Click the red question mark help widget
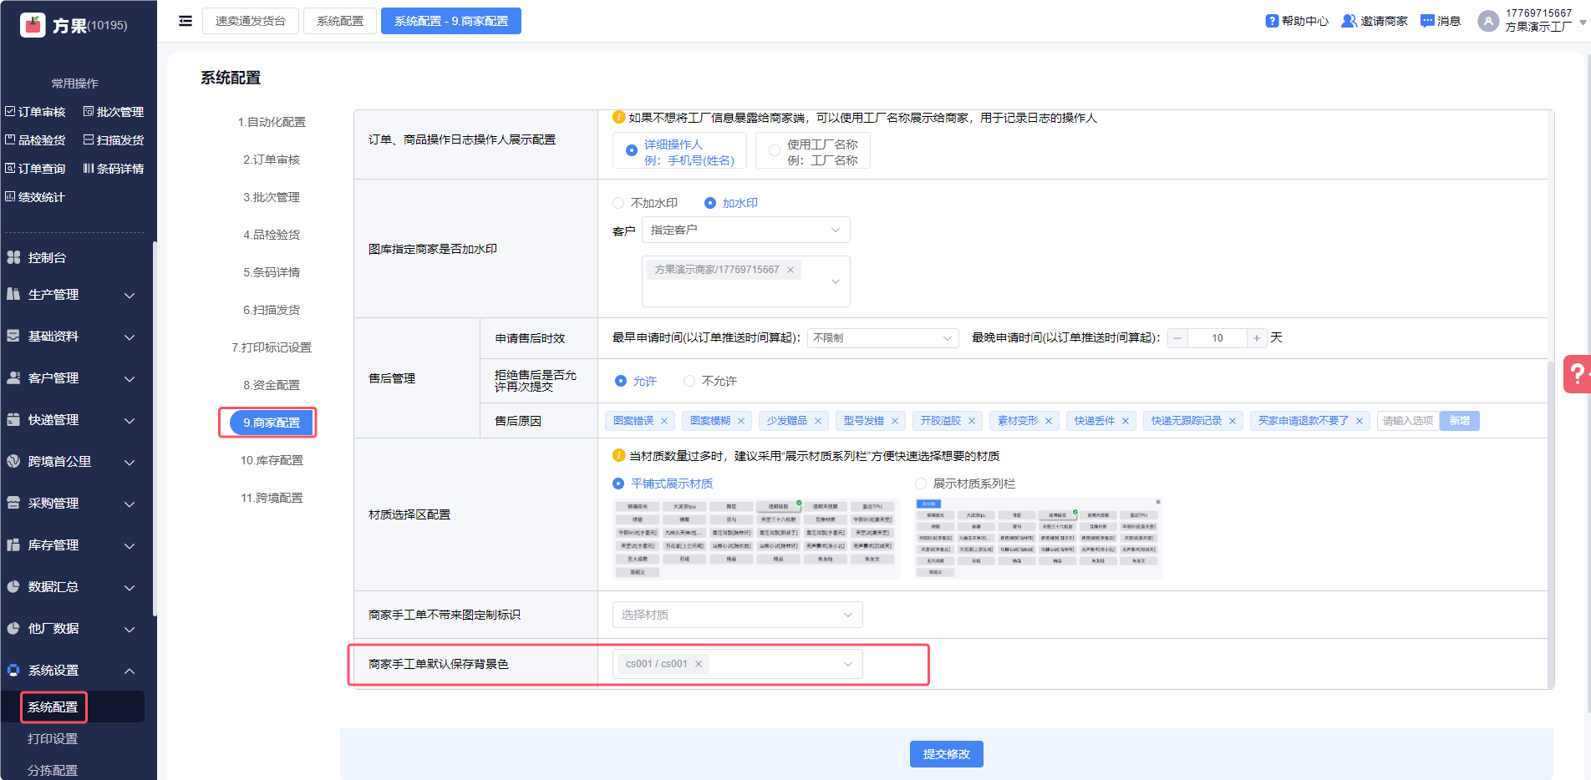 [1576, 374]
